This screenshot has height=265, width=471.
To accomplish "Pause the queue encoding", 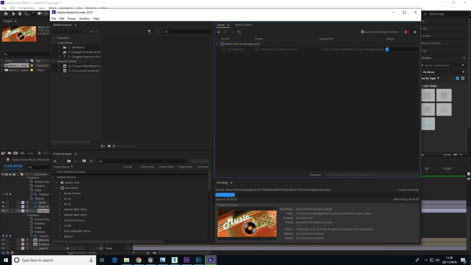I will click(x=415, y=32).
